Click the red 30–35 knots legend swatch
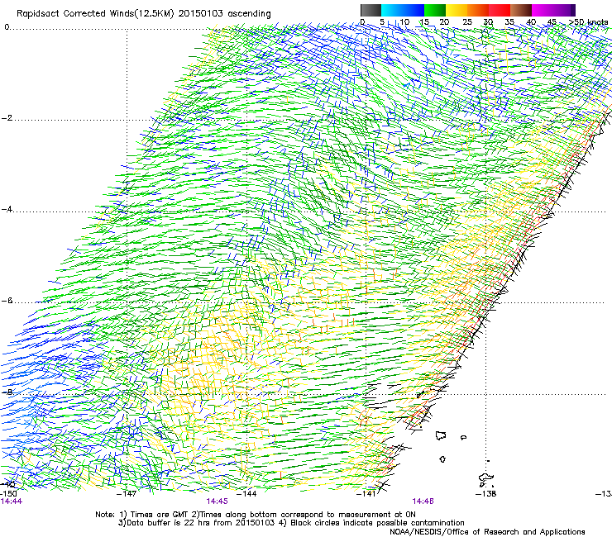 500,10
